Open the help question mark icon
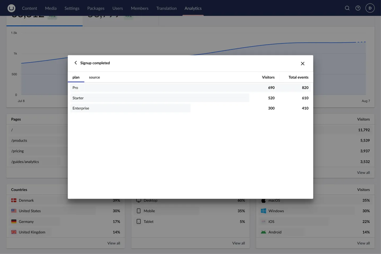 (358, 8)
